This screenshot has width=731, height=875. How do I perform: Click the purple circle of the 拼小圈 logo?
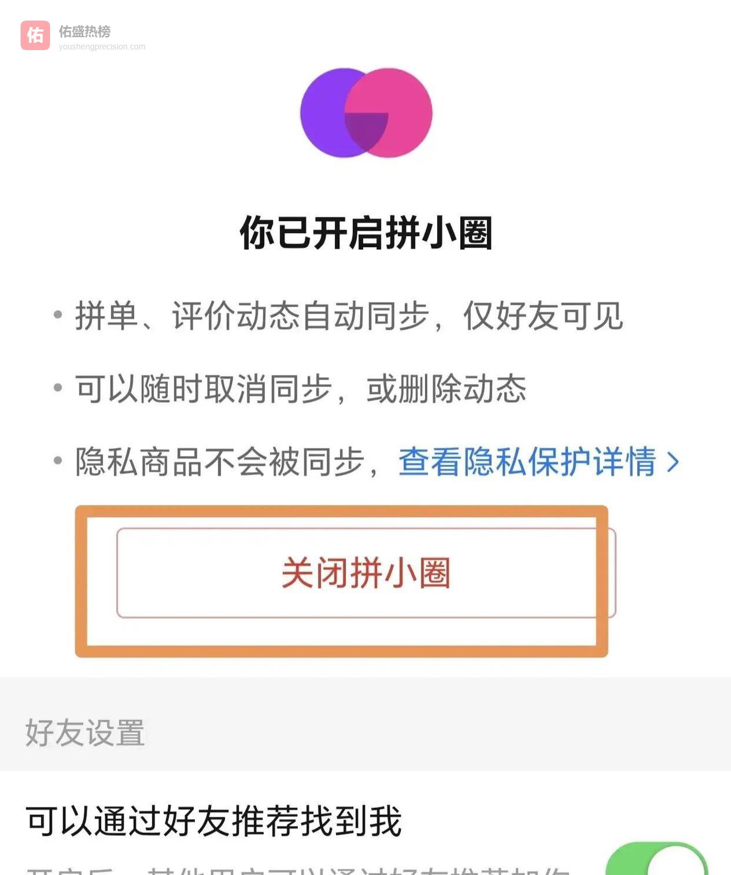click(324, 112)
